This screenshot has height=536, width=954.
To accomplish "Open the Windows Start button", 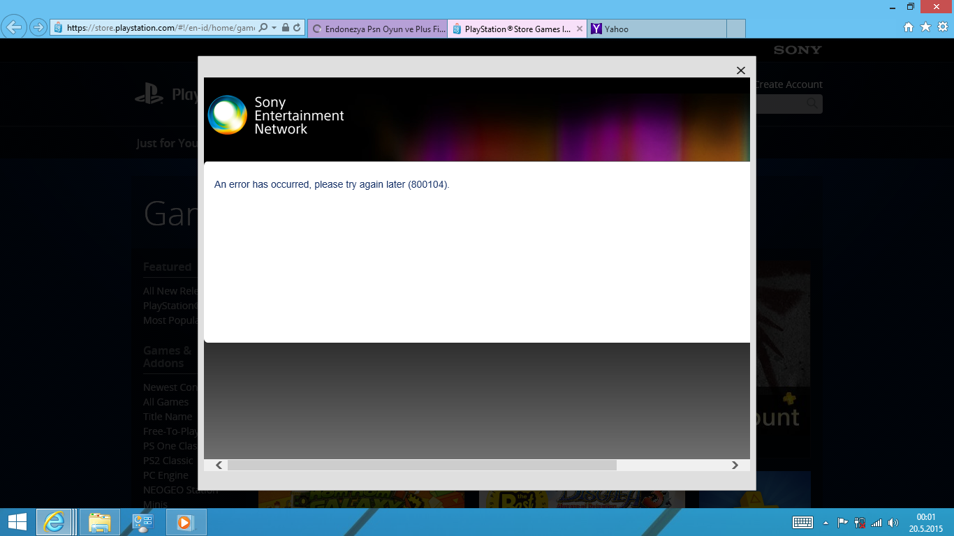I will (x=17, y=522).
